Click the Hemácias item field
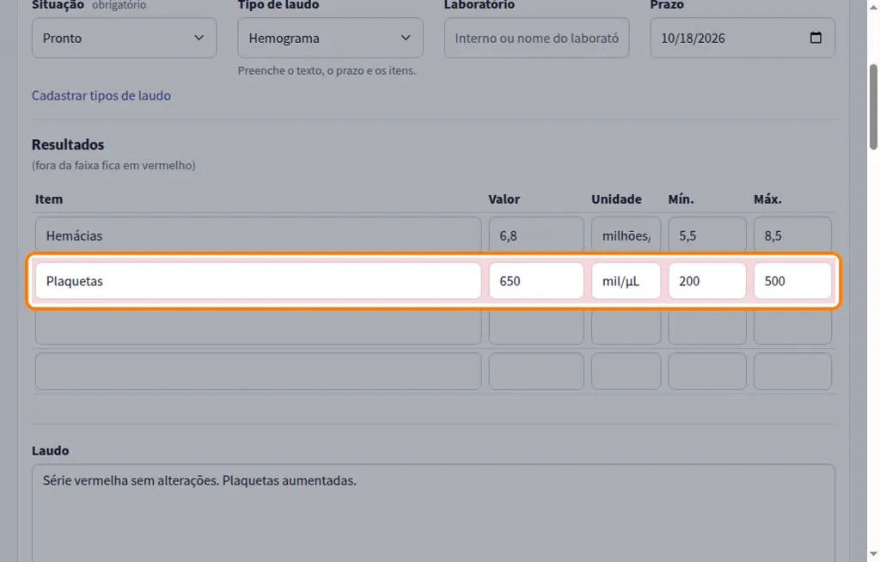The width and height of the screenshot is (880, 562). 258,235
